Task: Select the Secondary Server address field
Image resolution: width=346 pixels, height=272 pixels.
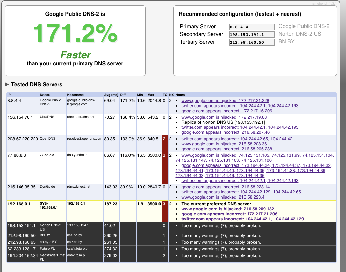Action: (x=252, y=35)
